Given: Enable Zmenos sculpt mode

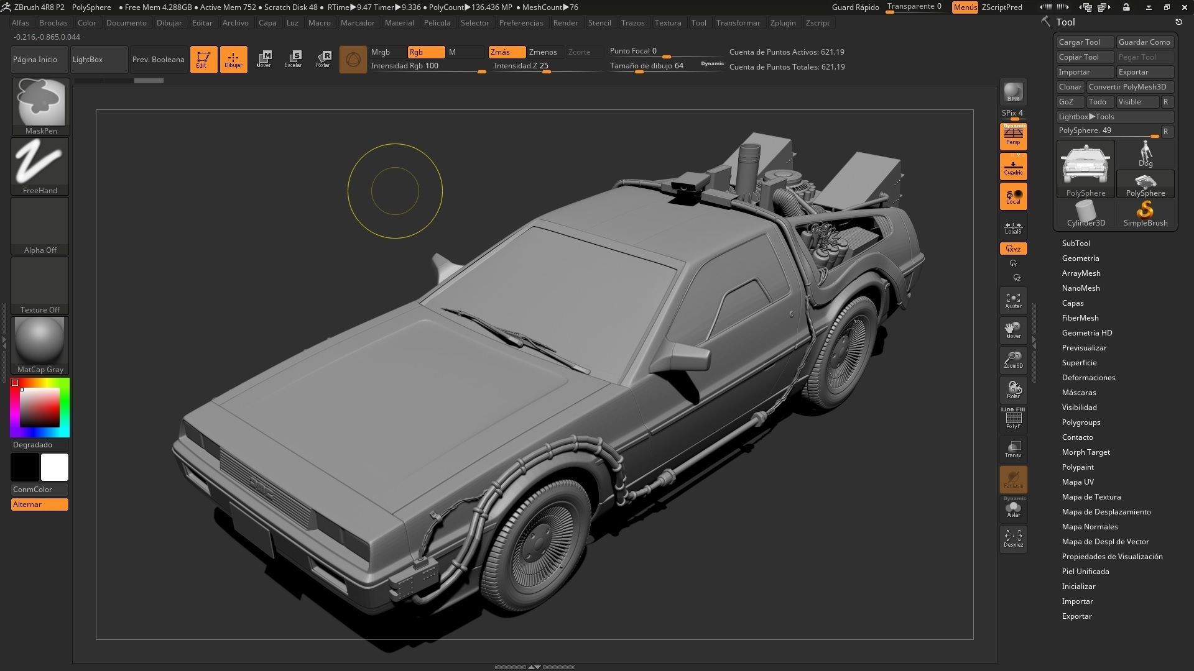Looking at the screenshot, I should [x=546, y=52].
